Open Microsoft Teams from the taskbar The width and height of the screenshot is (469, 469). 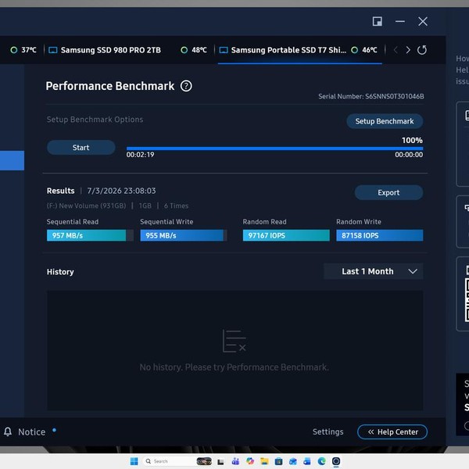coord(235,461)
